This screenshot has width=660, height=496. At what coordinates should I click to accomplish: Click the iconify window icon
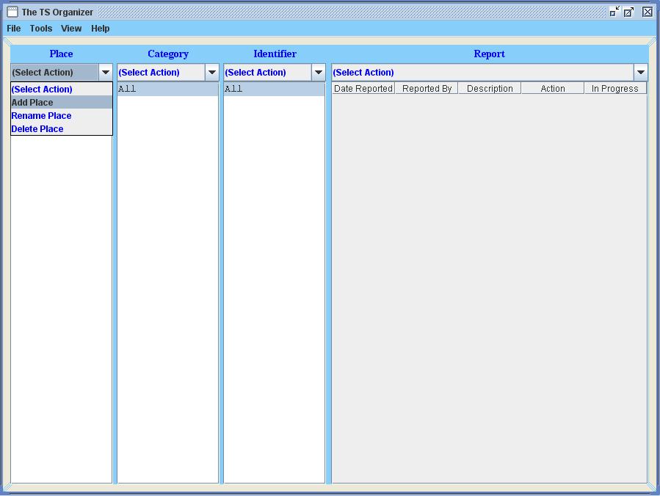614,12
